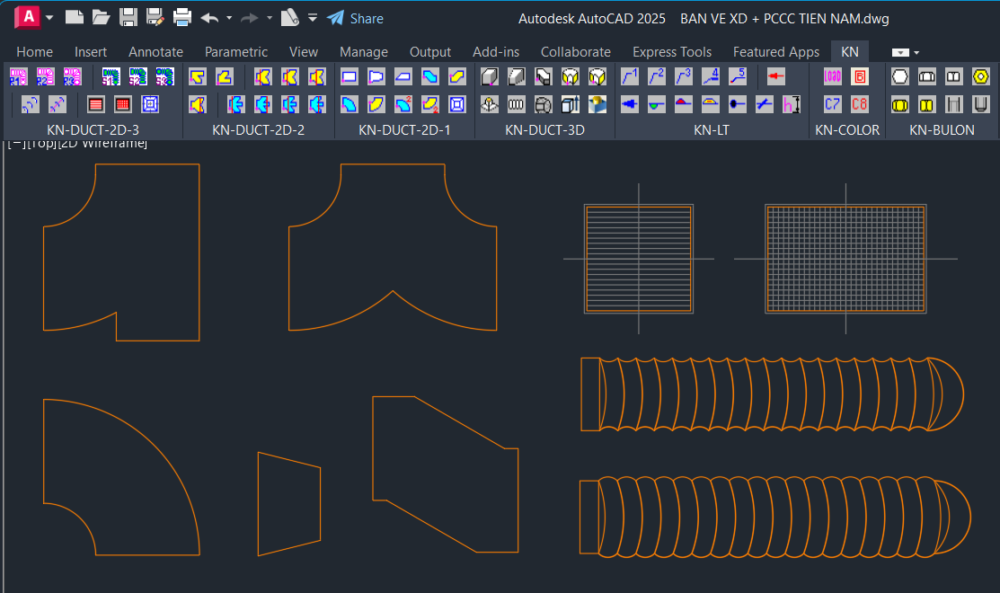
Task: Select the KN-LT line icon numbered 1
Action: [x=630, y=77]
